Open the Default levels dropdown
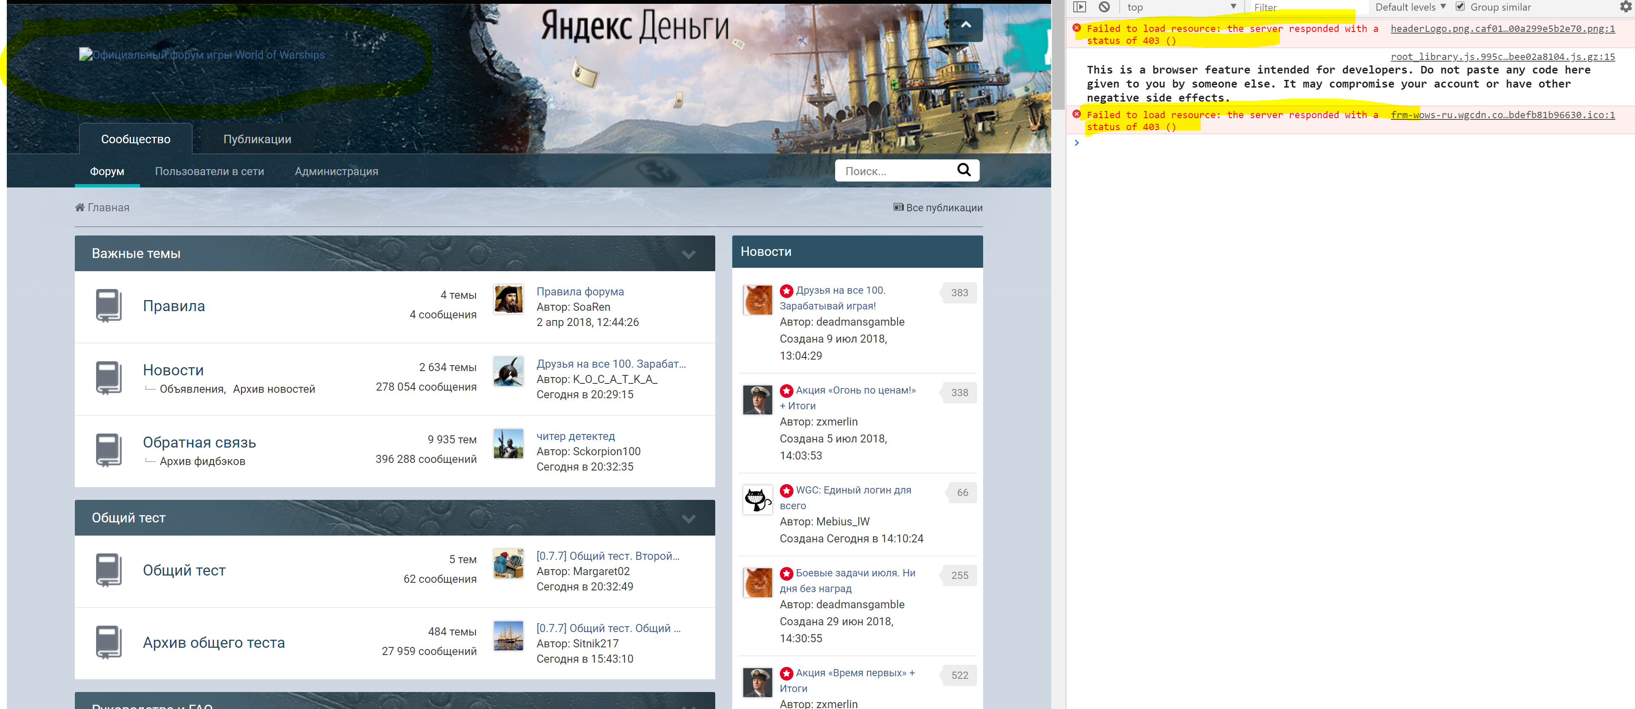 coord(1410,7)
